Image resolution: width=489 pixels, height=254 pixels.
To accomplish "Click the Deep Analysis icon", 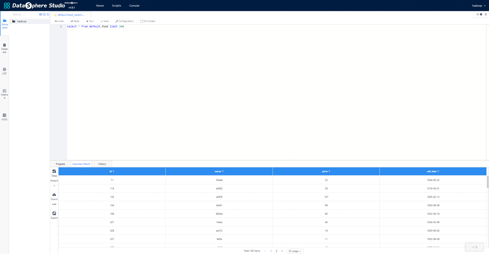I will pos(54,171).
